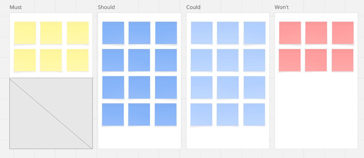The width and height of the screenshot is (364, 158).
Task: Select second-row middle sticky note in Could
Action: [x=228, y=60]
